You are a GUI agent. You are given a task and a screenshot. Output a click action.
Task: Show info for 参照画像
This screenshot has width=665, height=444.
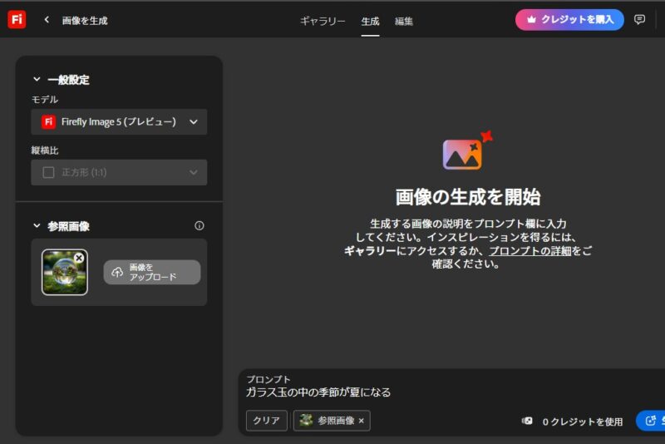pyautogui.click(x=199, y=225)
